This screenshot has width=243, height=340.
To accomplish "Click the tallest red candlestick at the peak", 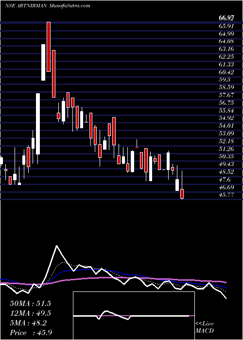I will [49, 47].
